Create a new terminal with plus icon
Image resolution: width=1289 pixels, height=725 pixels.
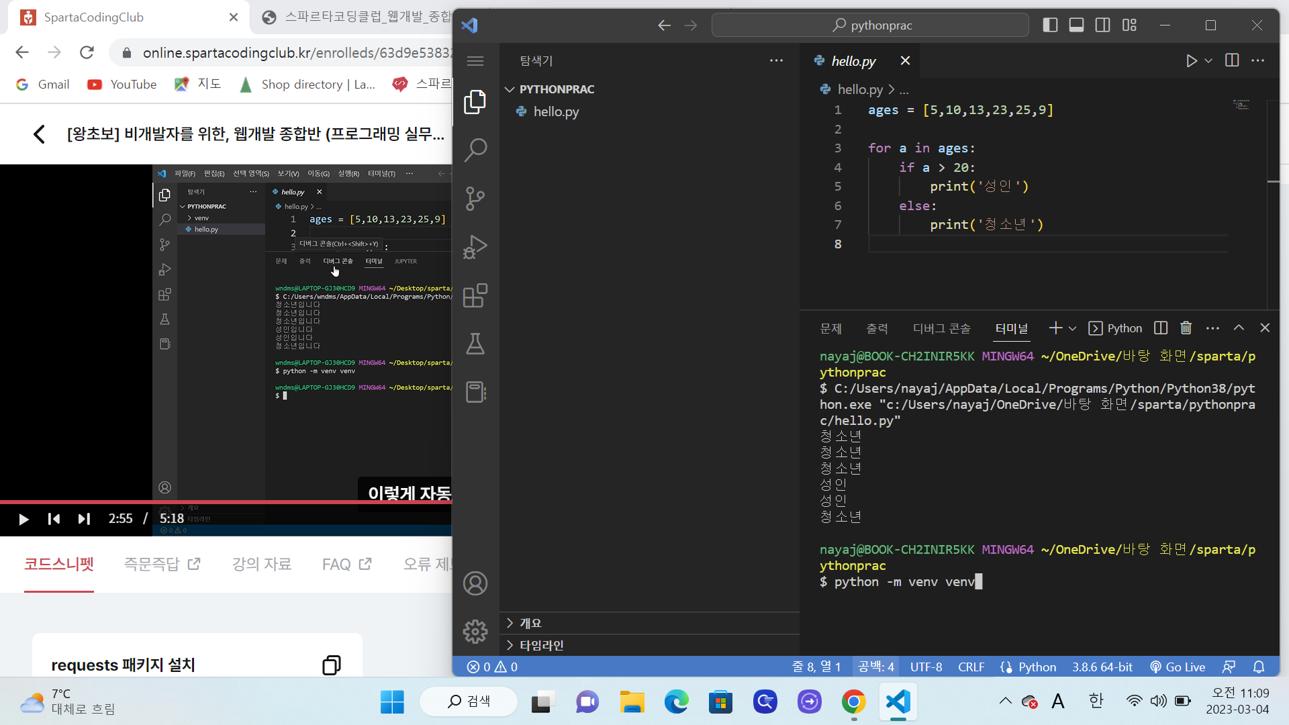[x=1055, y=328]
